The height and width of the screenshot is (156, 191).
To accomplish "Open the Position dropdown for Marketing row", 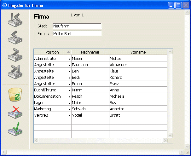I will click(x=69, y=109).
